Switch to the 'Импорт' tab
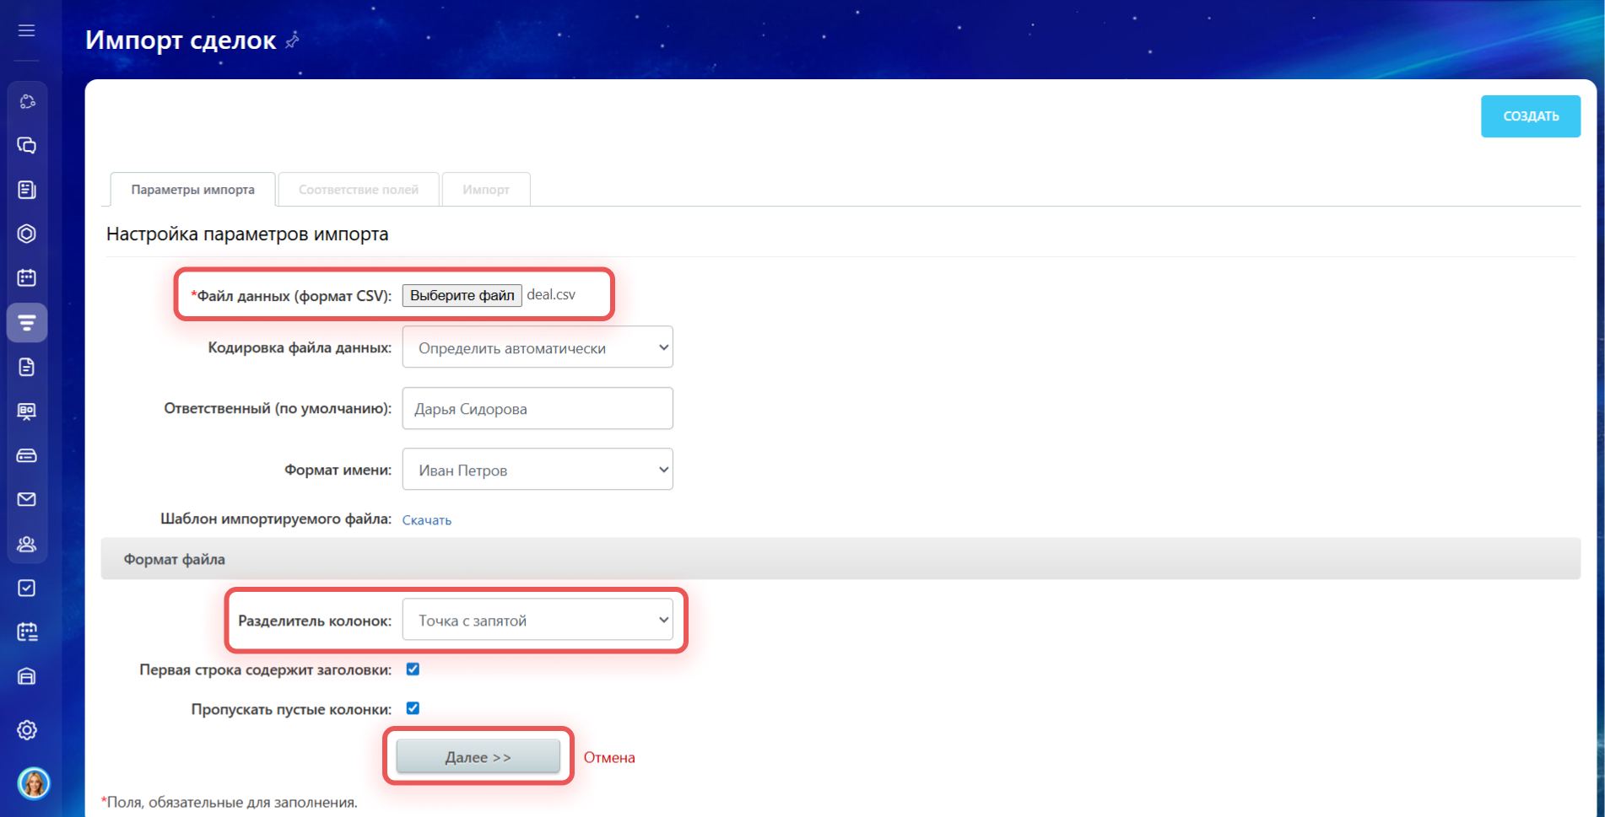This screenshot has width=1605, height=817. point(485,190)
